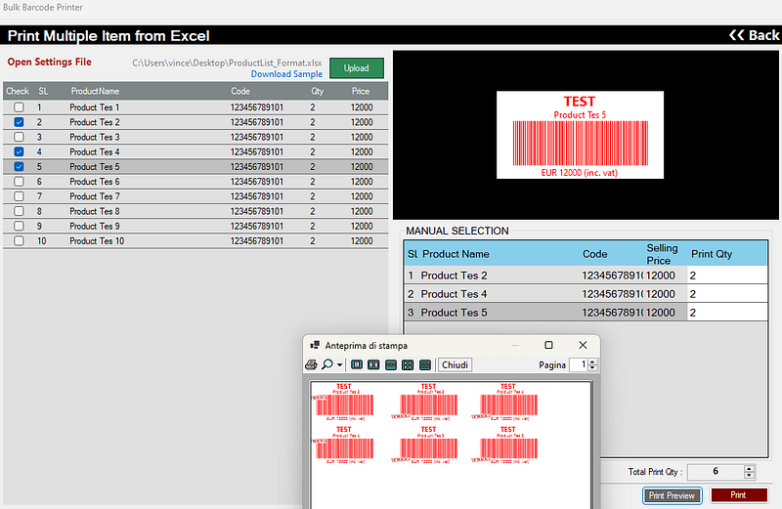Close the Anteprima di stampa window

(x=583, y=345)
